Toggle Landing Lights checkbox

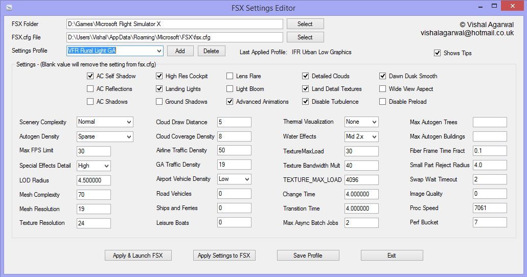pyautogui.click(x=159, y=89)
